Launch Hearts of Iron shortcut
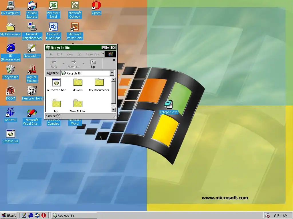 tap(32, 94)
